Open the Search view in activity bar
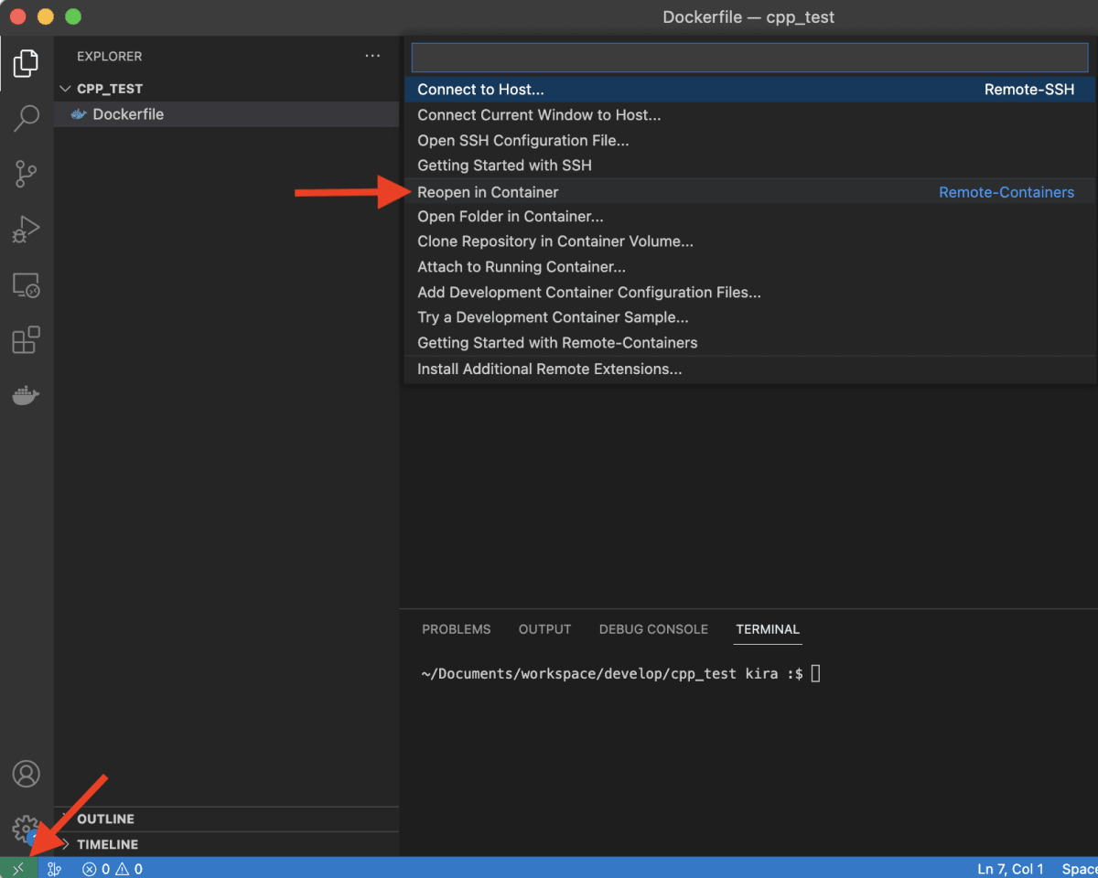This screenshot has height=878, width=1098. click(x=27, y=118)
